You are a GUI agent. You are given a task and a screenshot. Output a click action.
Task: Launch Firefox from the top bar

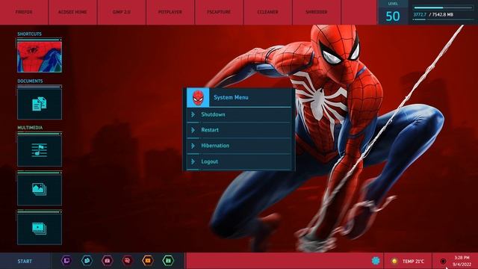click(x=24, y=12)
